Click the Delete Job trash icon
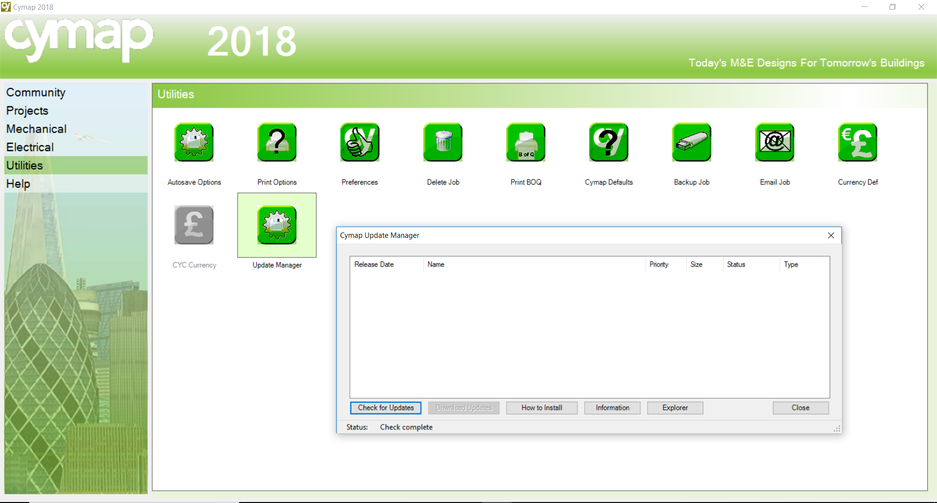937x503 pixels. click(443, 142)
